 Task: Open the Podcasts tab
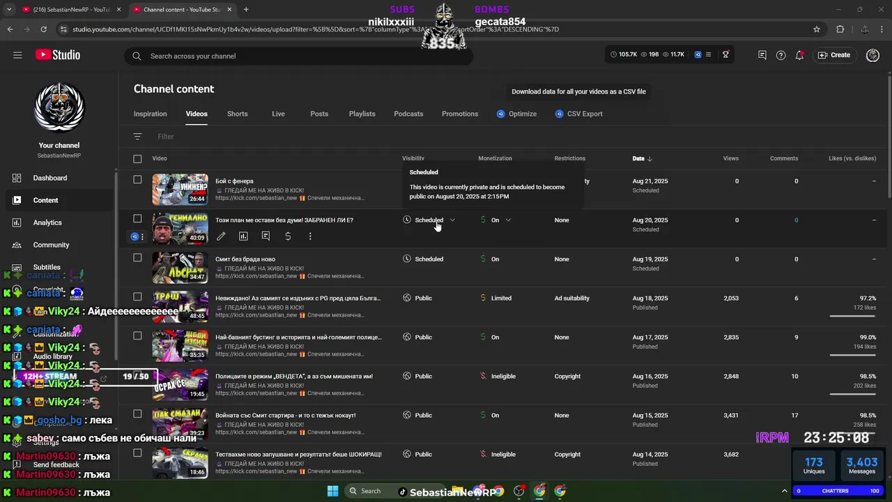tap(408, 114)
